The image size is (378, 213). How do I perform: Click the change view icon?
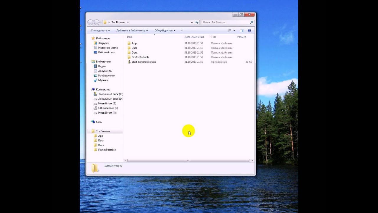click(x=229, y=30)
